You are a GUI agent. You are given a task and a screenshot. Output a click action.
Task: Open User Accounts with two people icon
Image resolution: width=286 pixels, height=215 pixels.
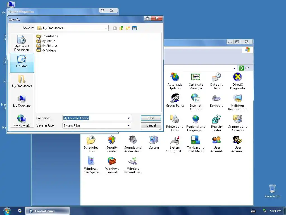pos(217,144)
